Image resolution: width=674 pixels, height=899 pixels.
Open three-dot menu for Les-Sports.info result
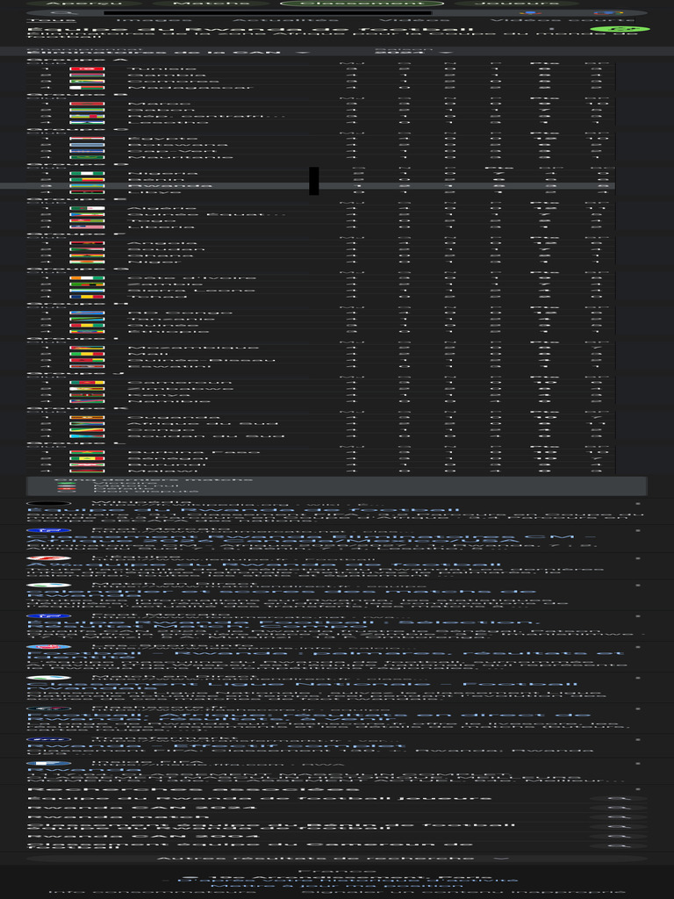tap(638, 647)
